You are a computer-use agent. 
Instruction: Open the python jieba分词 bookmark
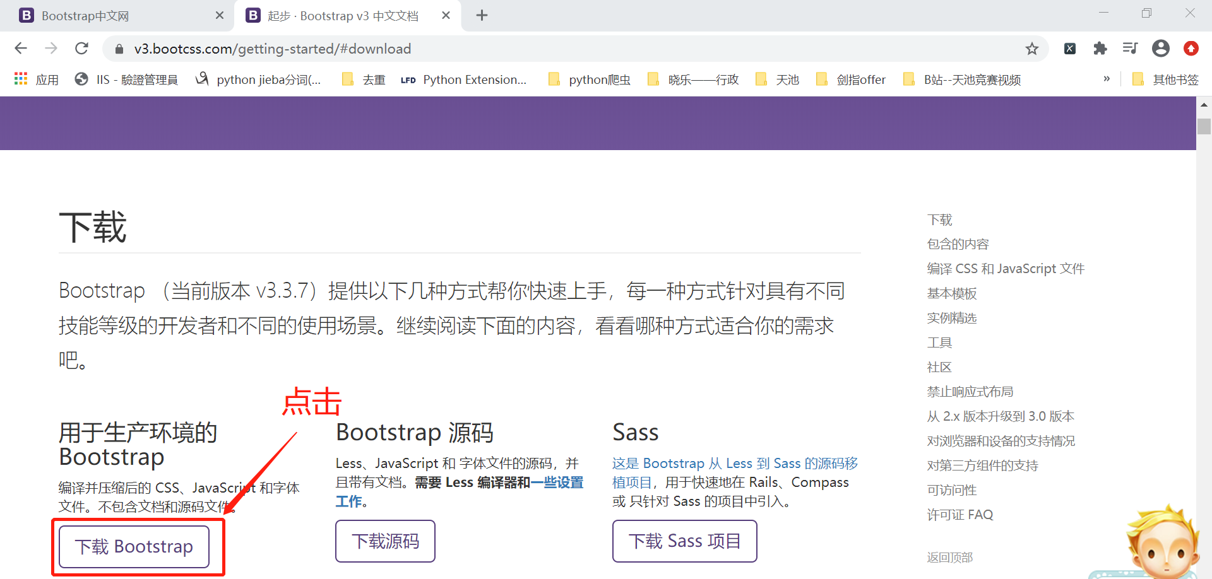(x=259, y=79)
